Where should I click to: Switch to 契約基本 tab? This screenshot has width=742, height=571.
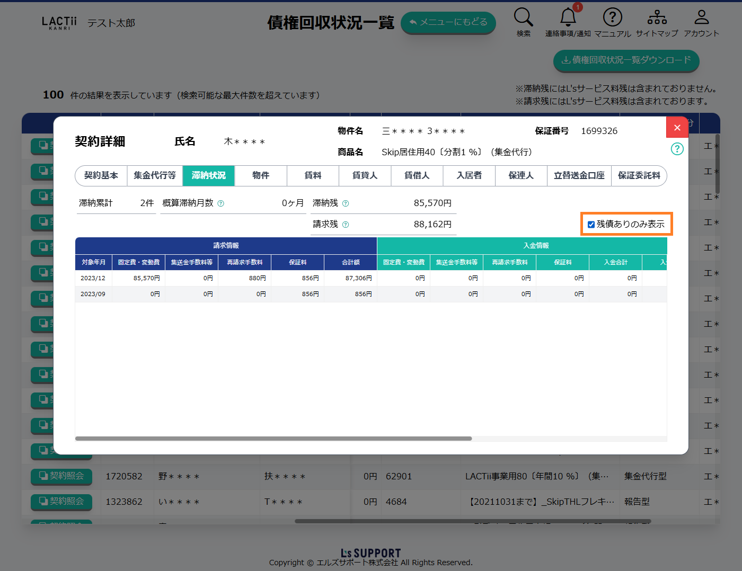tap(101, 175)
